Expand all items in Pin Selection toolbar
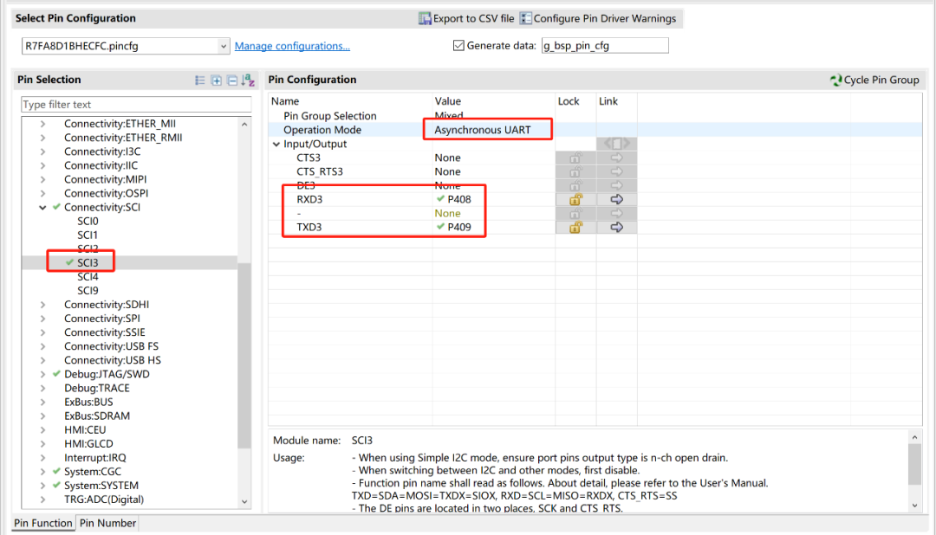The image size is (936, 535). click(216, 80)
